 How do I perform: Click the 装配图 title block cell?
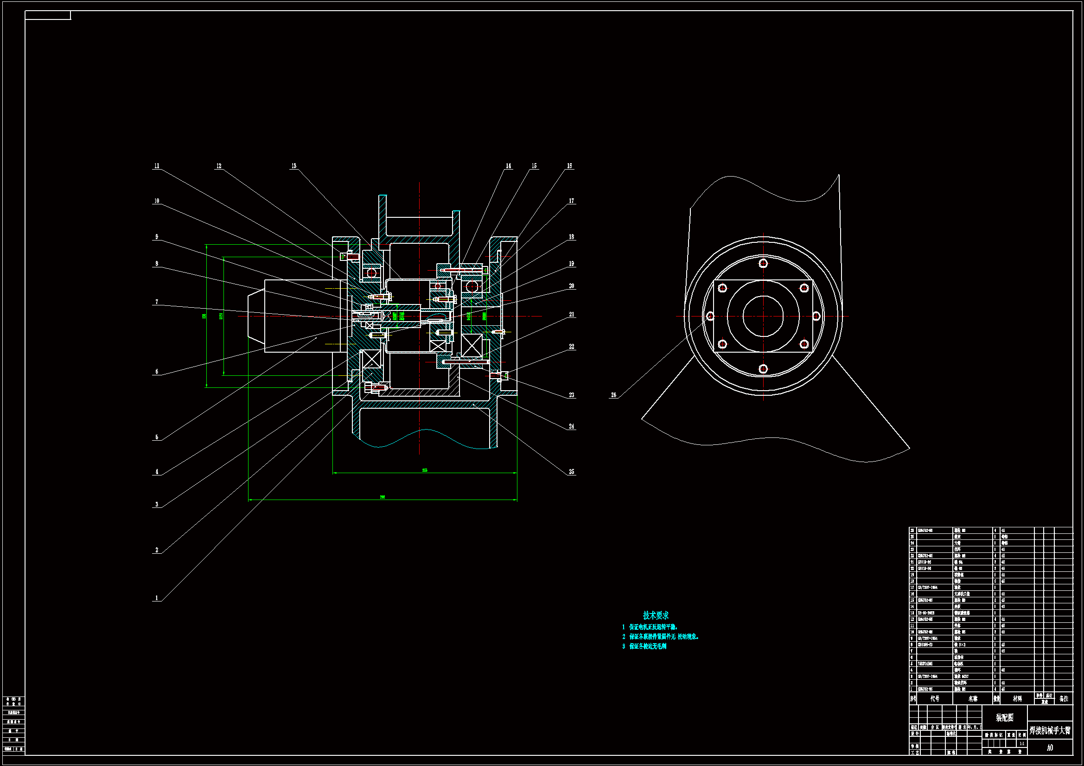[x=1004, y=718]
